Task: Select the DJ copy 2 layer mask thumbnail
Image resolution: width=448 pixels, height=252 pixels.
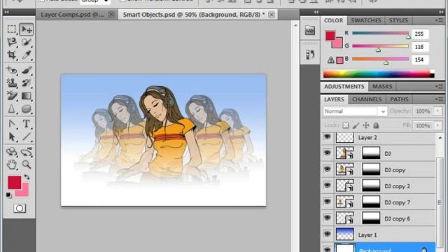Action: tap(371, 185)
